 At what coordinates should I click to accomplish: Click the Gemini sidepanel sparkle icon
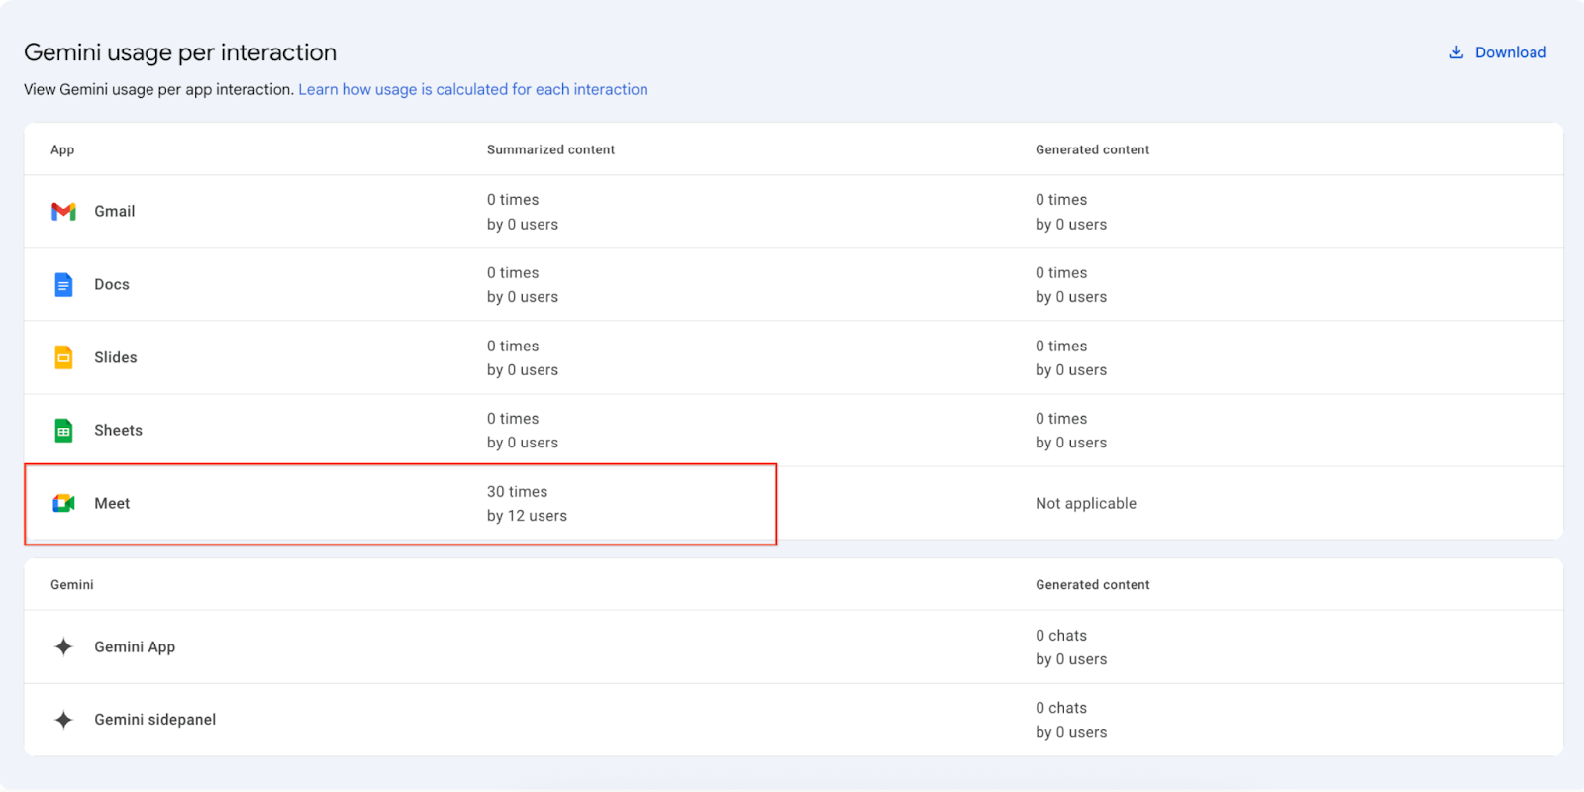[63, 720]
